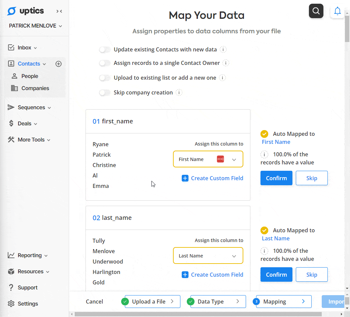Cancel the import
350x317 pixels.
[x=95, y=302]
